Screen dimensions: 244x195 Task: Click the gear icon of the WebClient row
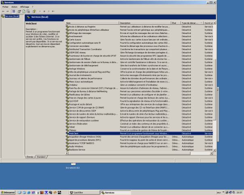coord(67,133)
